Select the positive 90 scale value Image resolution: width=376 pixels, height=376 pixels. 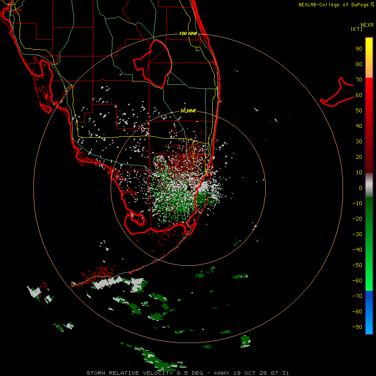coord(359,49)
